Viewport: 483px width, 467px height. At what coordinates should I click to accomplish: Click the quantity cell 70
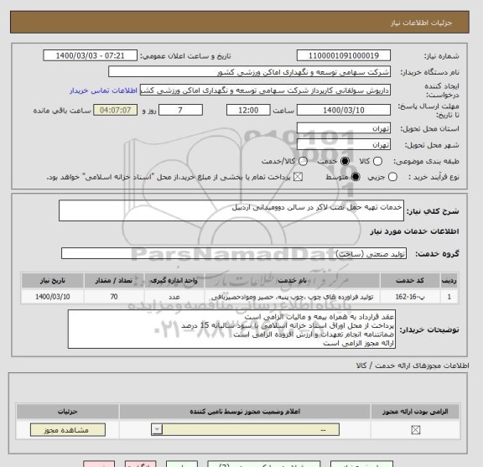pyautogui.click(x=114, y=297)
